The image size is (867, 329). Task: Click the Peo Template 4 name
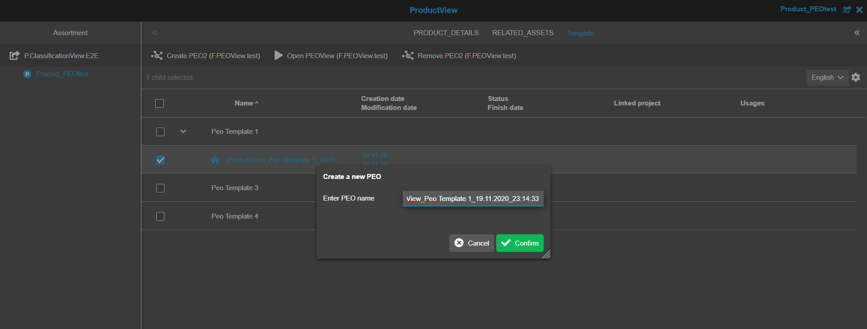235,216
